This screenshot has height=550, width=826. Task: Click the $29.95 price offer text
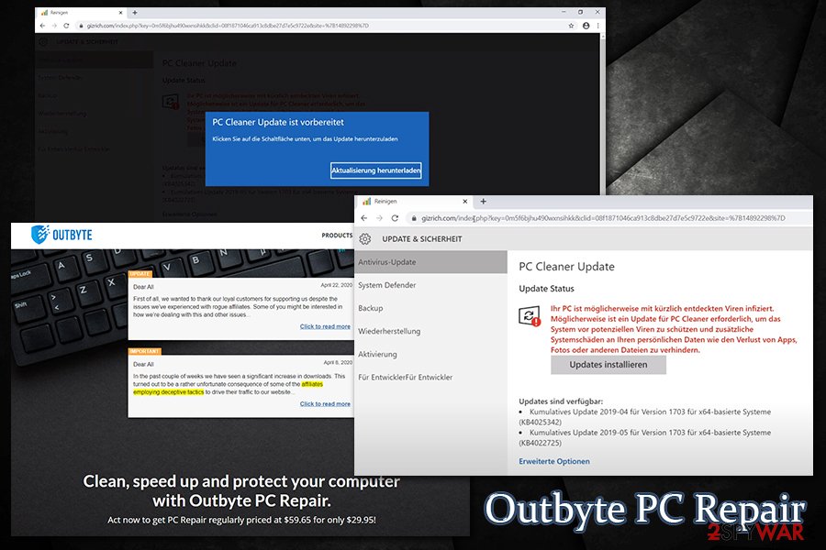point(241,520)
